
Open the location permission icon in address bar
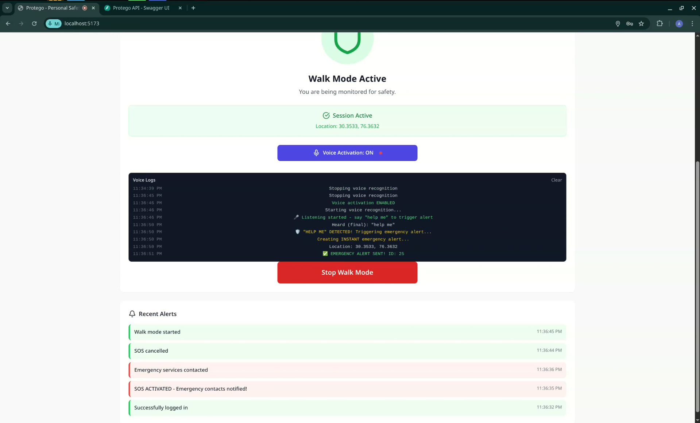[x=618, y=24]
